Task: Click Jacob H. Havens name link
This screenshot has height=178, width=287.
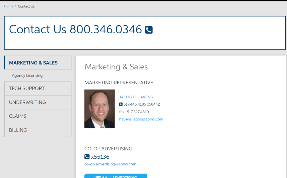Action: point(136,97)
